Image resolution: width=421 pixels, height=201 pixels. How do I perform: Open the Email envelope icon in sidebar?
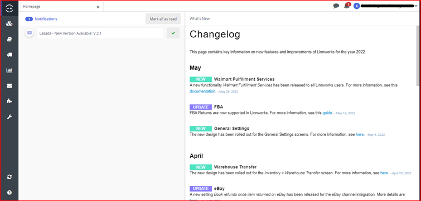click(x=9, y=86)
